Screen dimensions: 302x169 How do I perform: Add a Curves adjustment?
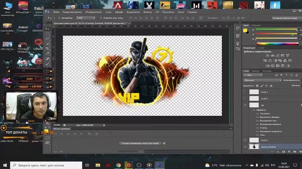(277, 55)
